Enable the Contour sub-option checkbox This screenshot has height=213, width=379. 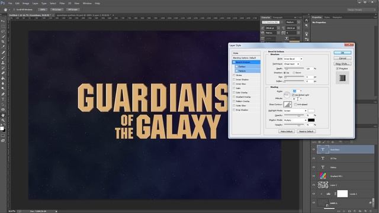point(237,66)
